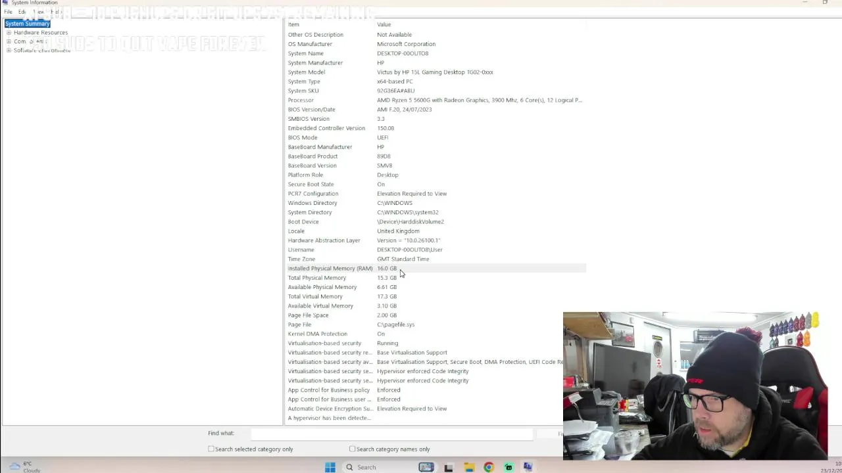Viewport: 842px width, 473px height.
Task: Select the Embedded Controller Version row
Action: click(435, 128)
